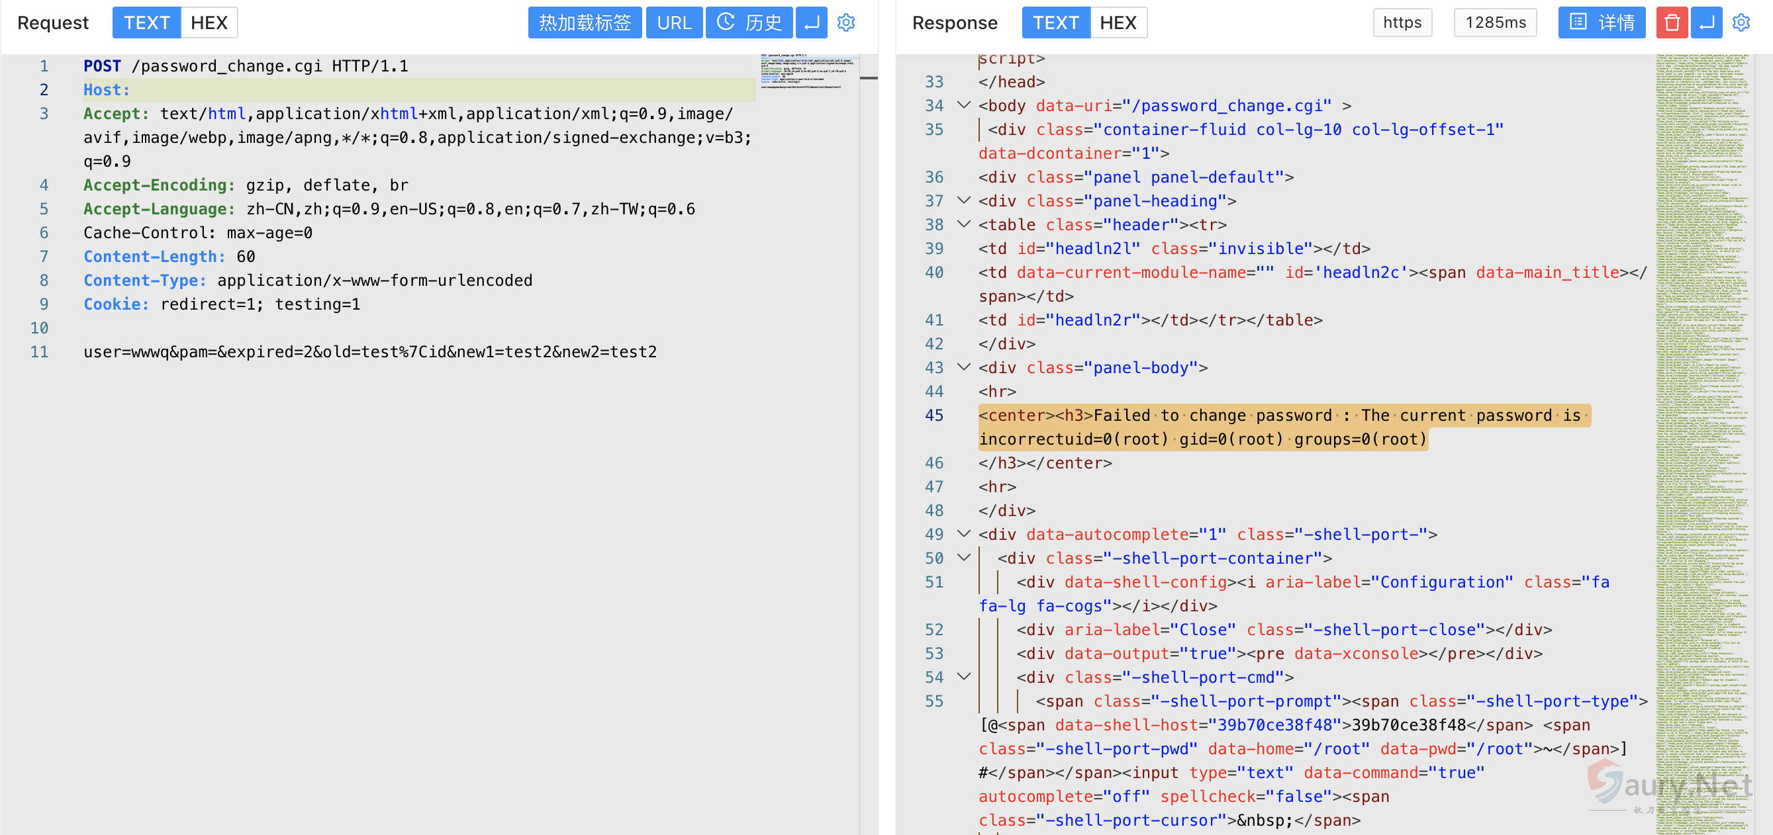The width and height of the screenshot is (1773, 835).
Task: Toggle Request pane word-wrap arrow icon
Action: tap(812, 22)
